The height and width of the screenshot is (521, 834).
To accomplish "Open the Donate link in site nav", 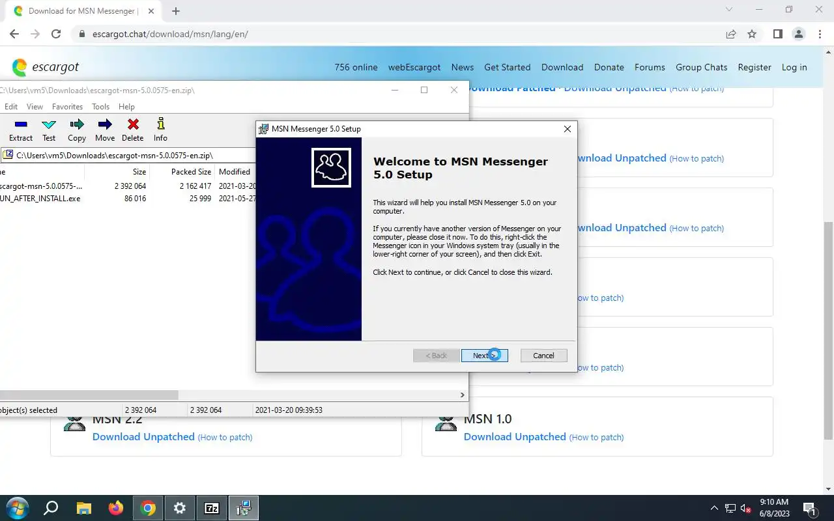I will [609, 67].
